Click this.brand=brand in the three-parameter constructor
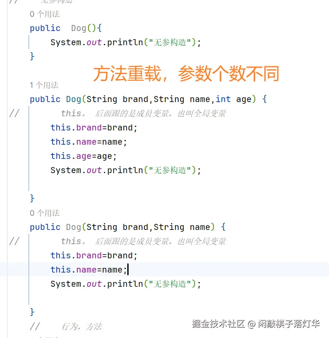329x338 pixels. [x=94, y=127]
